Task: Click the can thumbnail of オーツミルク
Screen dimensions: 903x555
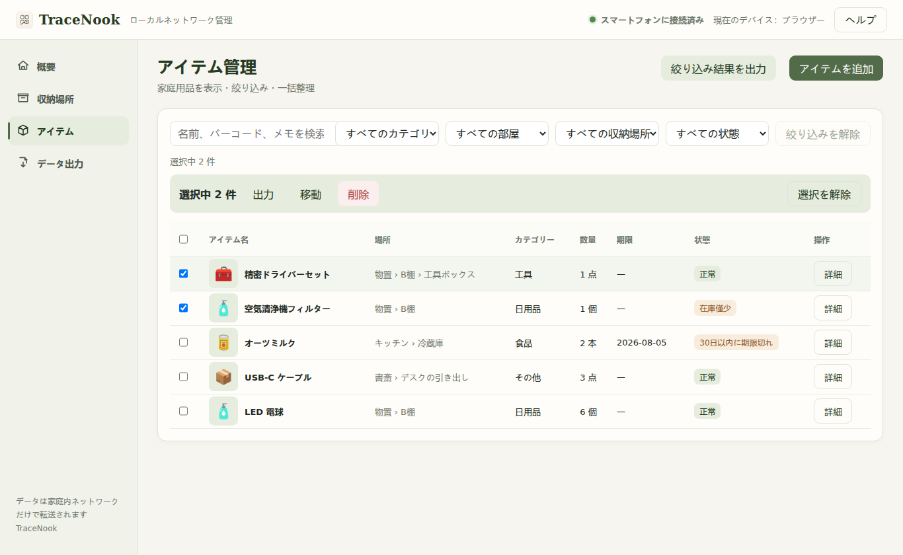Action: click(223, 342)
